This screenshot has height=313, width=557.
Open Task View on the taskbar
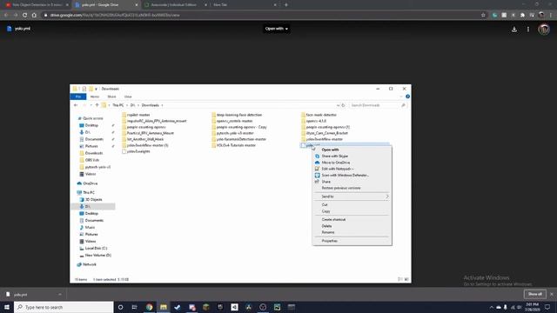[x=134, y=307]
